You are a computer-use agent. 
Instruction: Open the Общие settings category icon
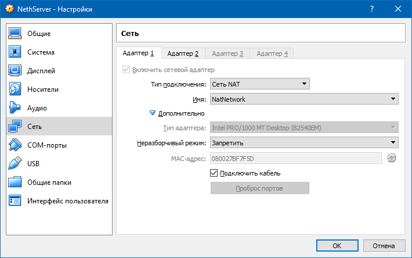pos(15,34)
